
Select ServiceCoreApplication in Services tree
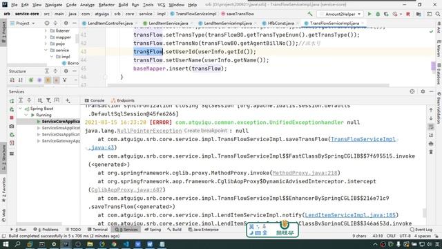pos(48,122)
